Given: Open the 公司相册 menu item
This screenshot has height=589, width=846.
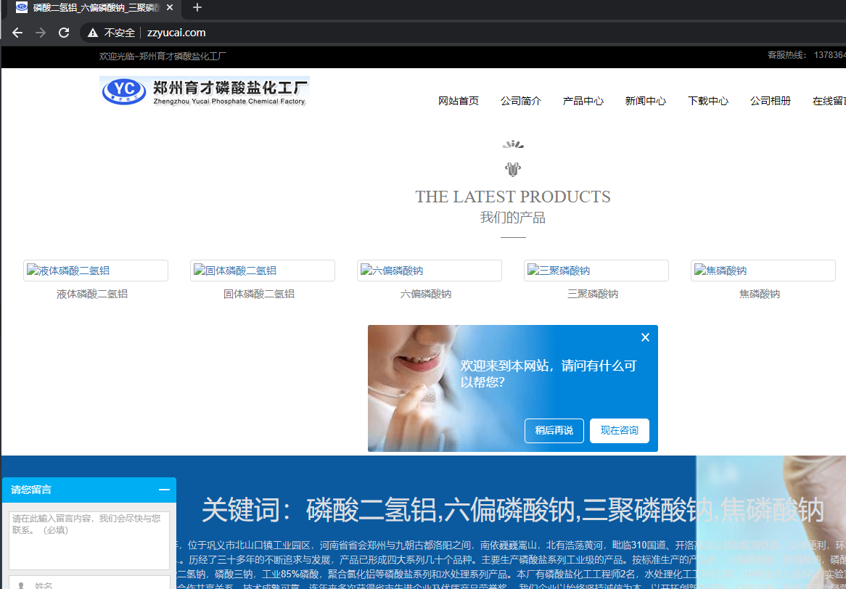Looking at the screenshot, I should point(771,101).
